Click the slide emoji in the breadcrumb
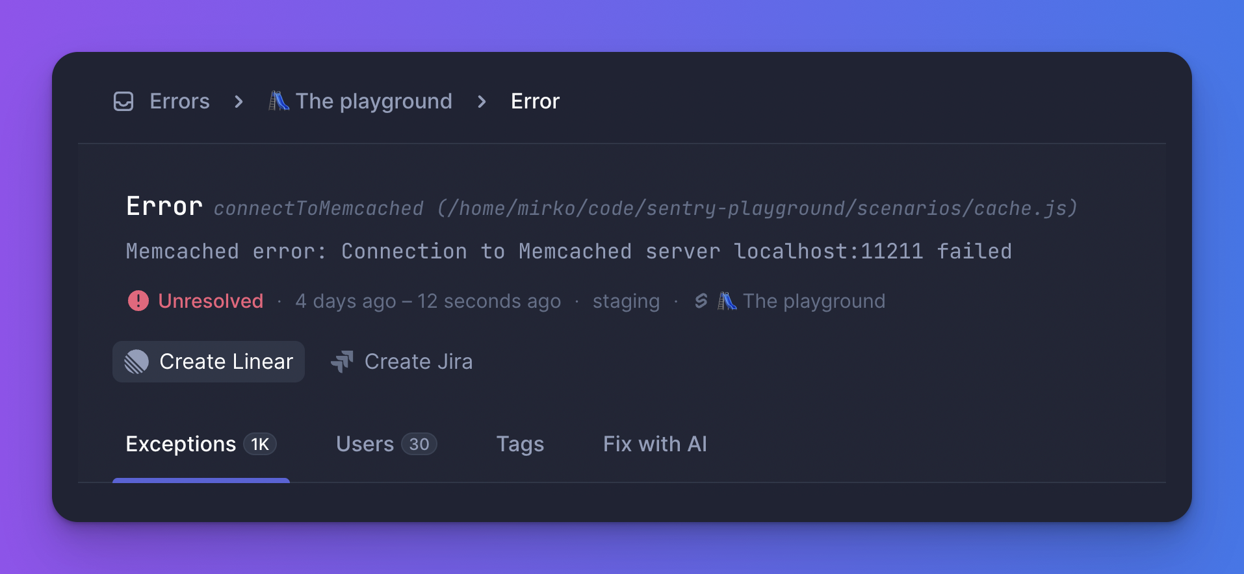This screenshot has height=574, width=1244. tap(279, 101)
